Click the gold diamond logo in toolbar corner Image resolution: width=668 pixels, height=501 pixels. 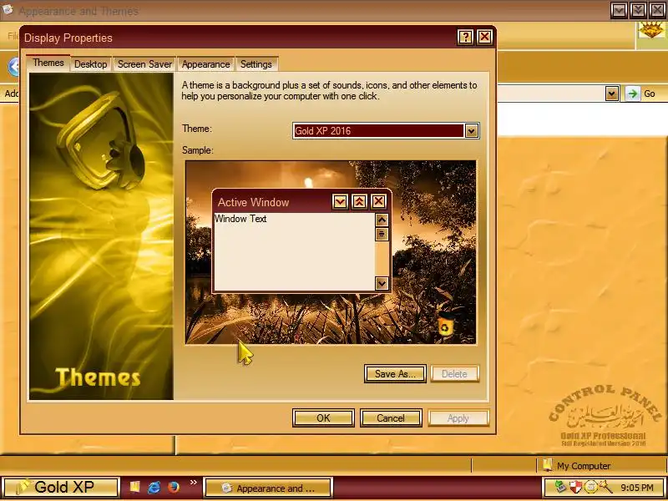651,30
